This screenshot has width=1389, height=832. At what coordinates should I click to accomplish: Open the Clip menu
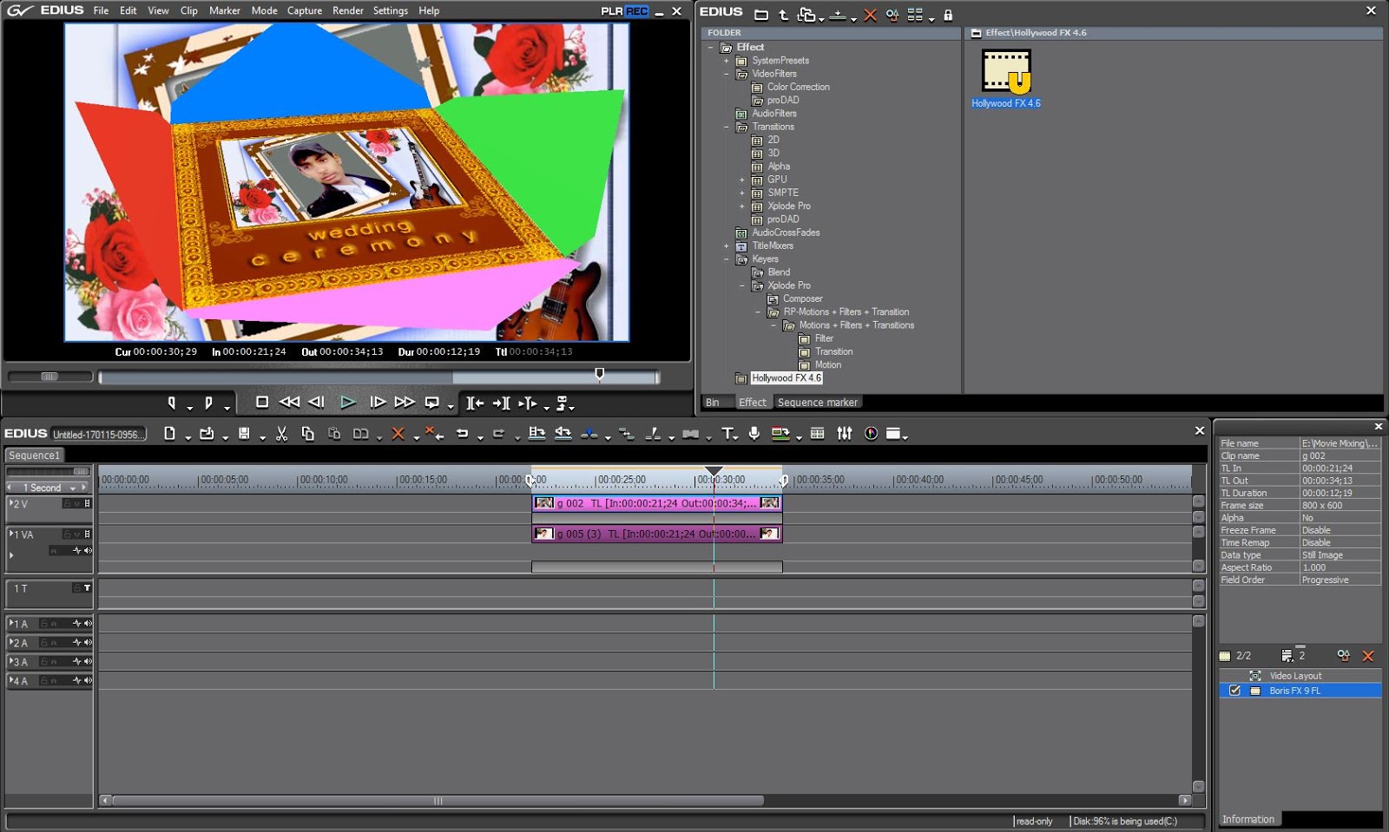click(x=189, y=10)
